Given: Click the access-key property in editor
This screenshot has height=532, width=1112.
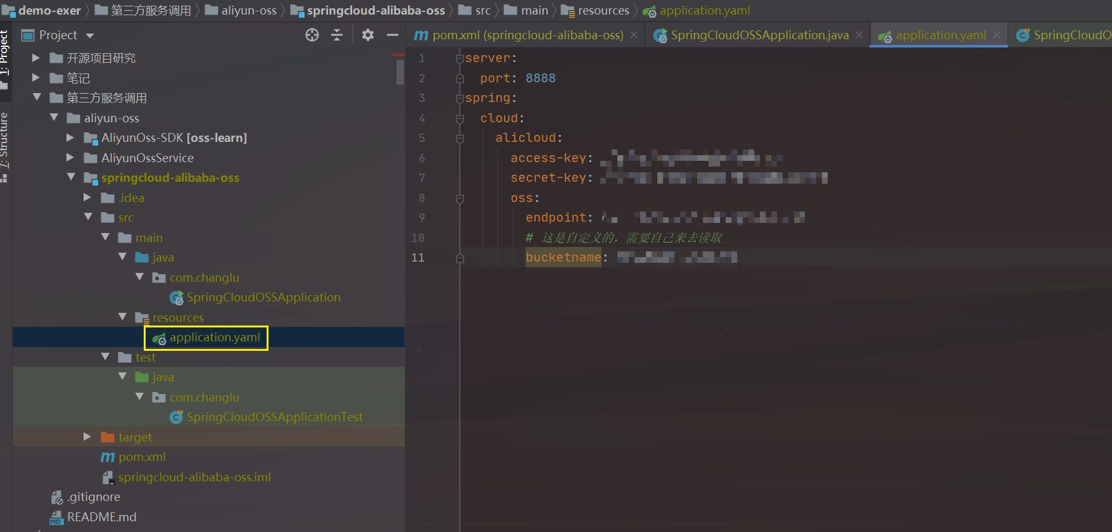Looking at the screenshot, I should [548, 158].
